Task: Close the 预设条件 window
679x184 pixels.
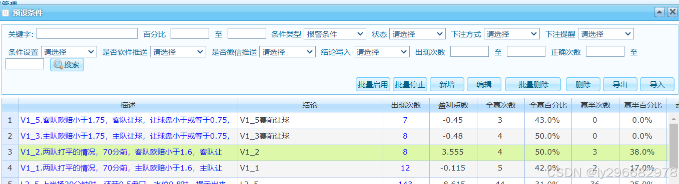Action: [x=672, y=12]
